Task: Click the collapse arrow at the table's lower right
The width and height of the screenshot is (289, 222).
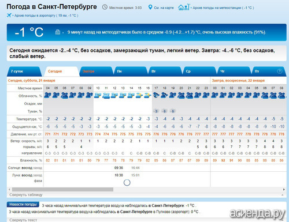Action: [x=283, y=195]
